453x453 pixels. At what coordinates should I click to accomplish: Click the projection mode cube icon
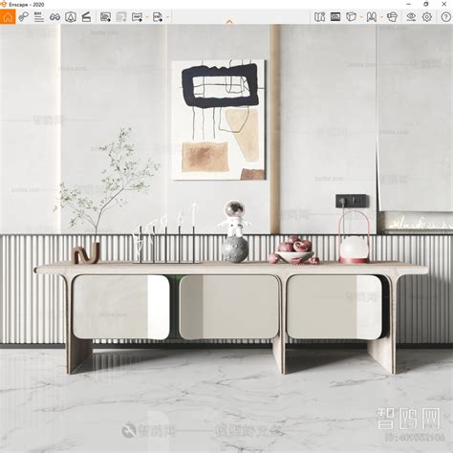[x=351, y=16]
